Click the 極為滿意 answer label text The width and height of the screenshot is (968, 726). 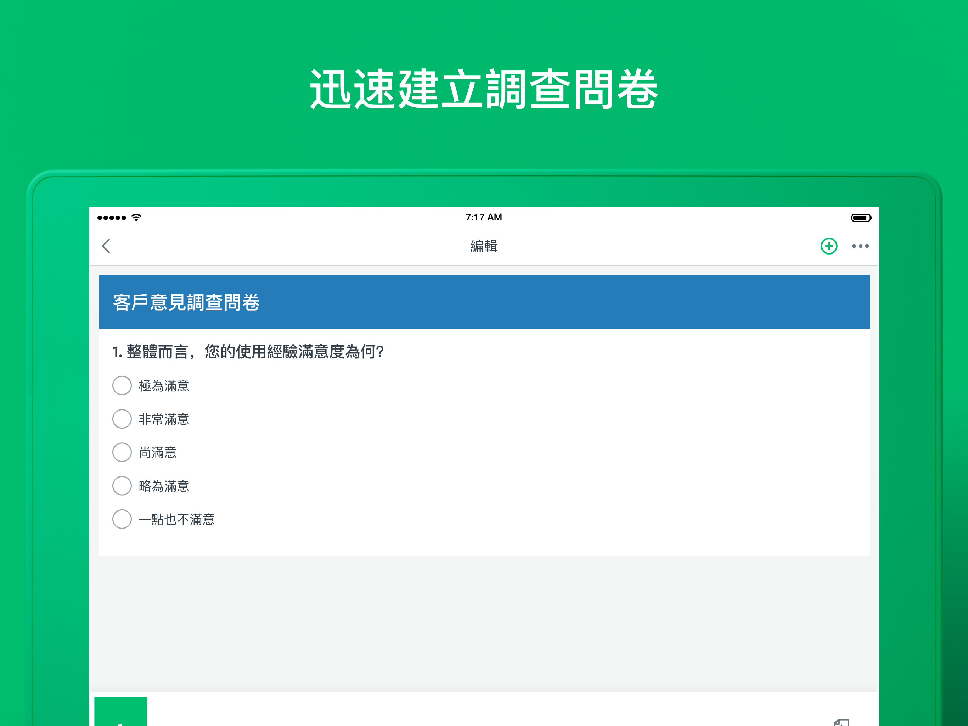[164, 386]
